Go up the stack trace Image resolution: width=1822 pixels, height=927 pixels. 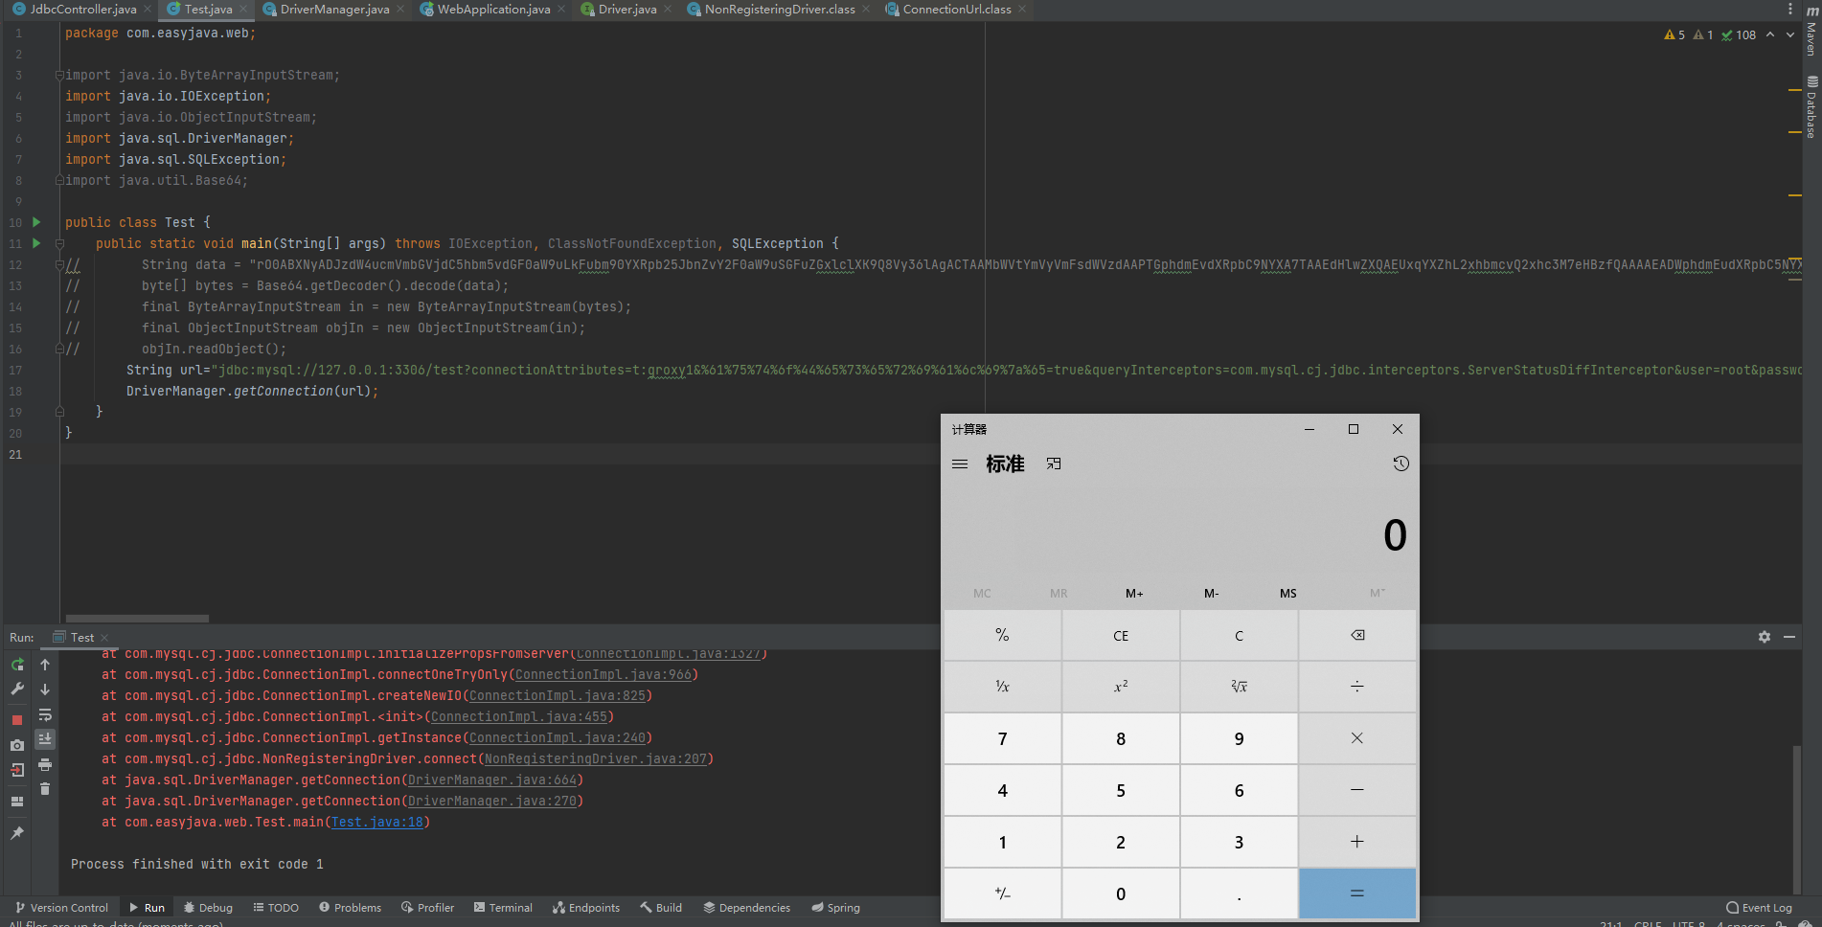coord(45,665)
